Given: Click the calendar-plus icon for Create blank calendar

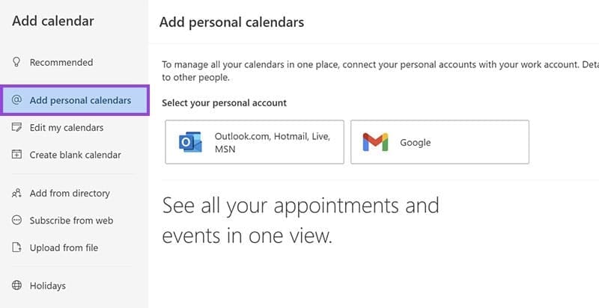Looking at the screenshot, I should (16, 155).
